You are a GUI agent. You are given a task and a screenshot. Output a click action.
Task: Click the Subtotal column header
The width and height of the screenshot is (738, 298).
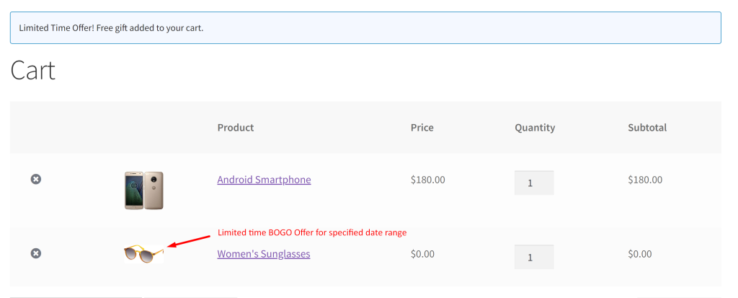tap(647, 127)
